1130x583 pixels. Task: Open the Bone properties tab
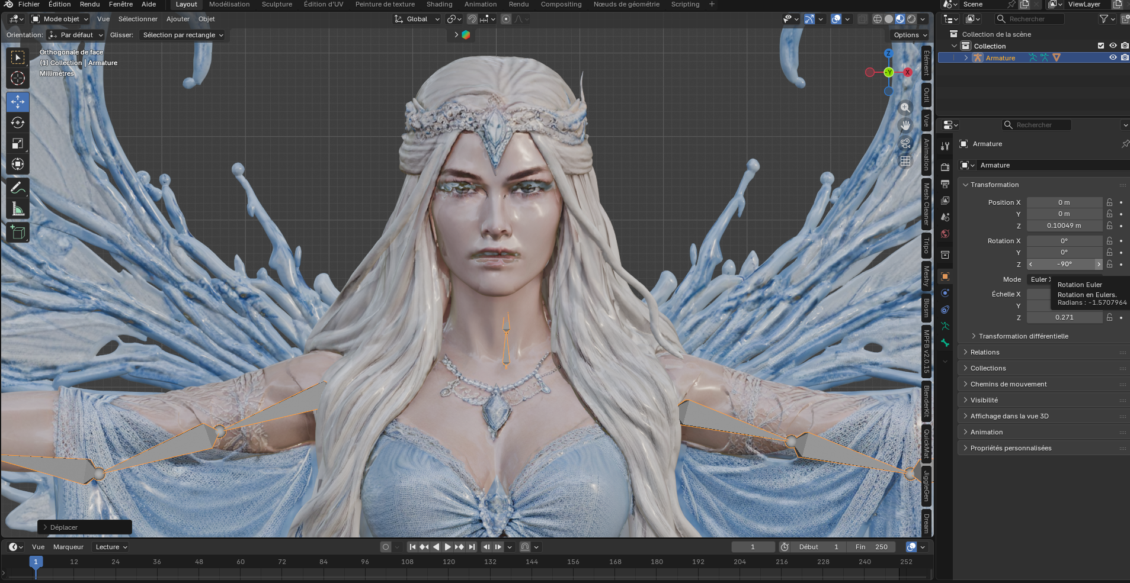click(x=945, y=343)
